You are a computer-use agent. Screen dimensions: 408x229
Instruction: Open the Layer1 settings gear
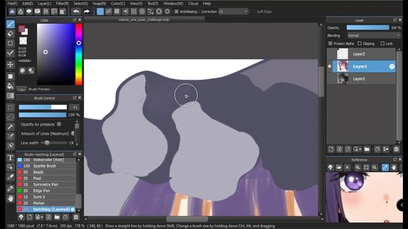click(x=391, y=66)
